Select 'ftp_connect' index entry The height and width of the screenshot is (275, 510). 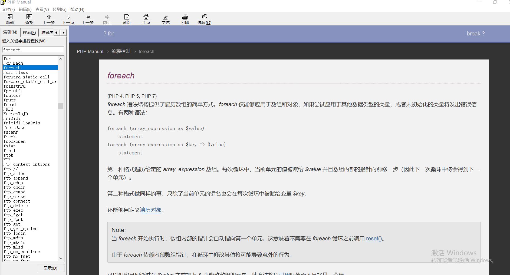click(17, 201)
